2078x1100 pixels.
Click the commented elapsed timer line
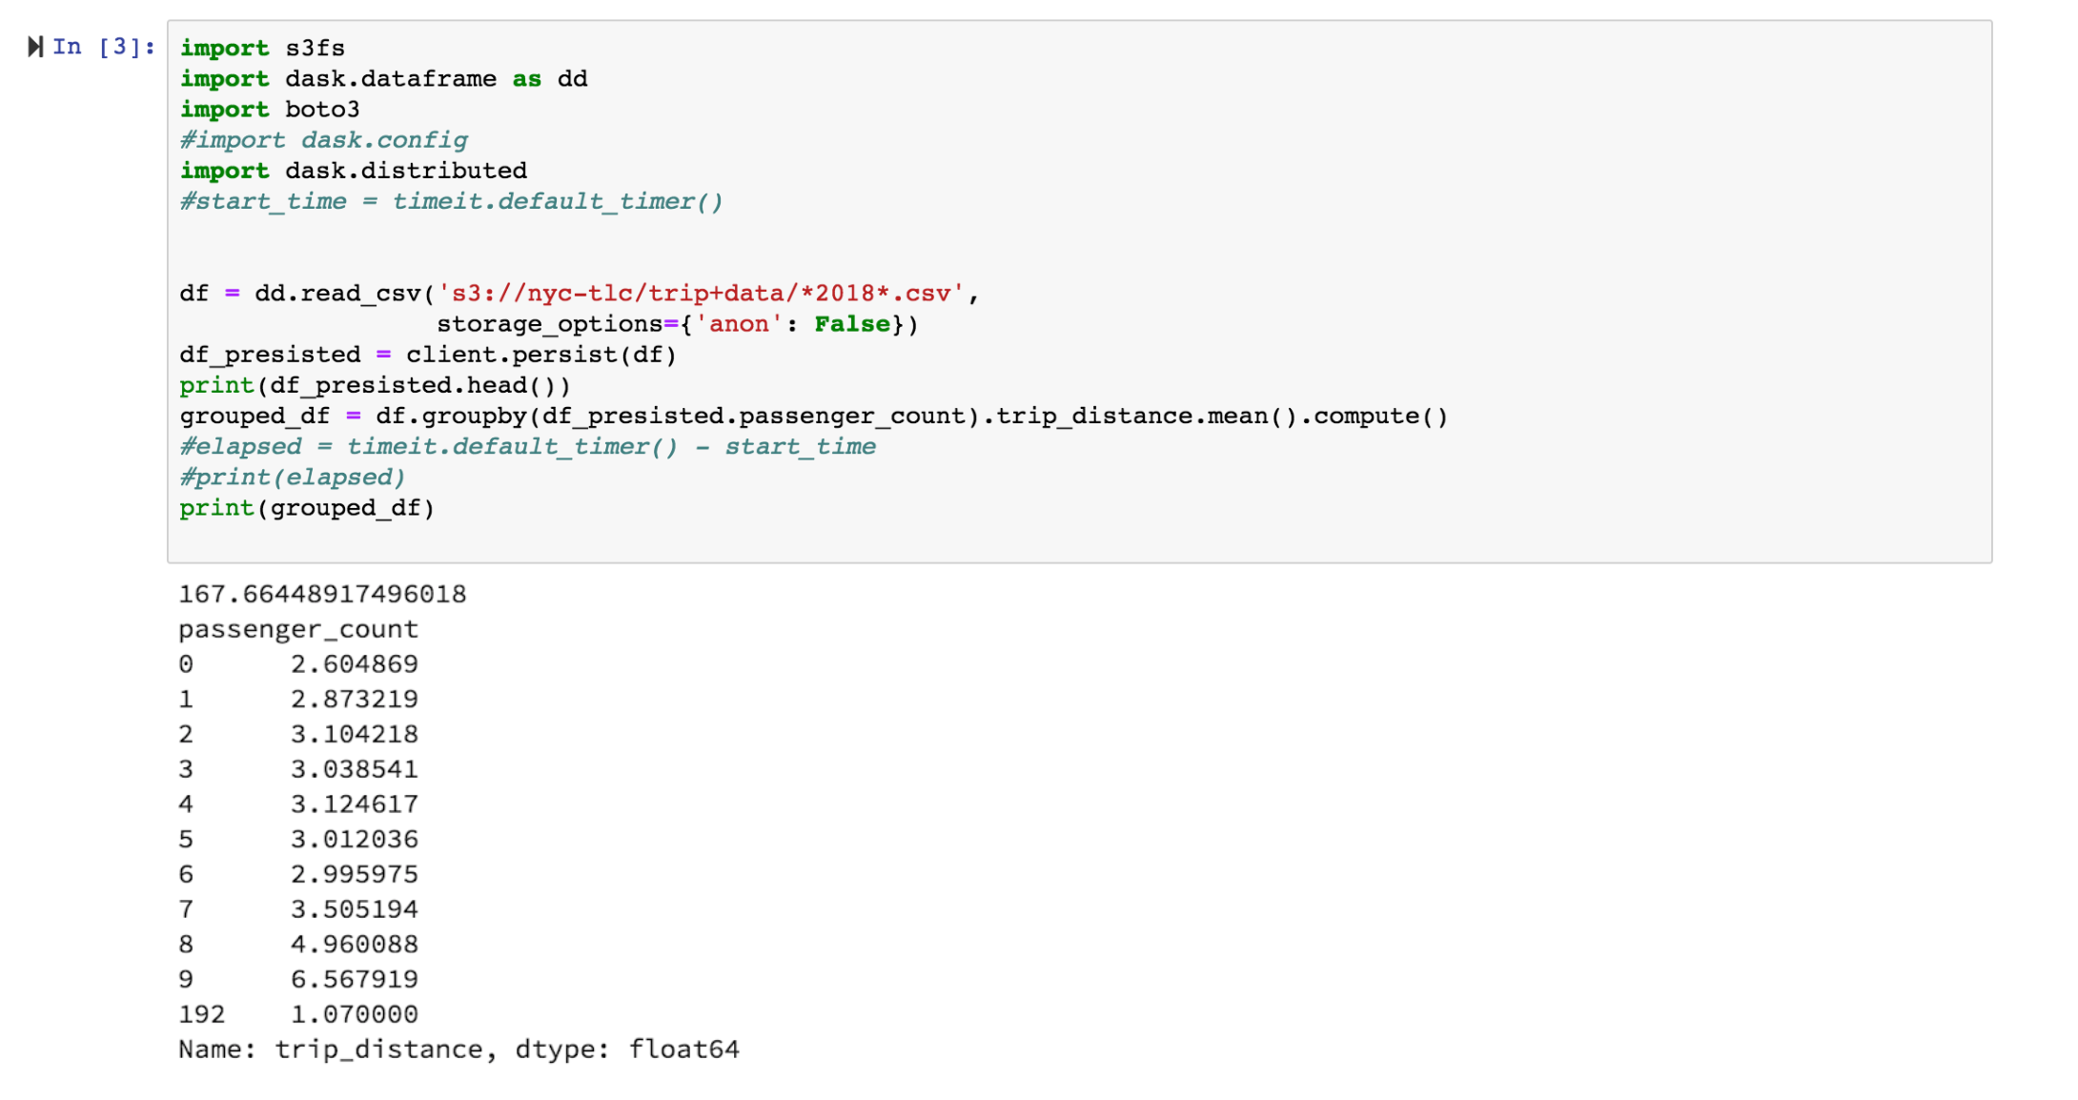(527, 446)
